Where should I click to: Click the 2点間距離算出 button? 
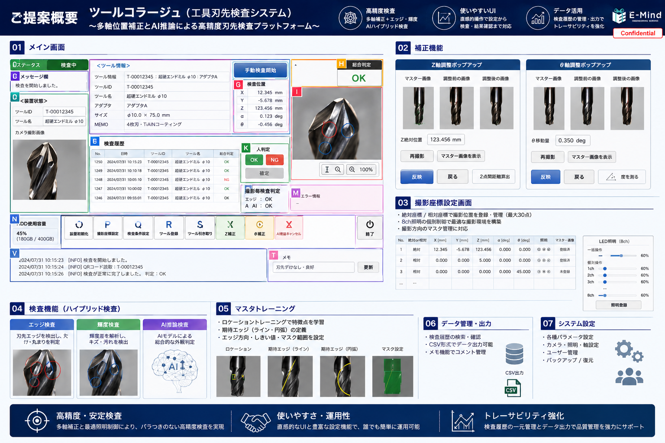click(x=494, y=177)
